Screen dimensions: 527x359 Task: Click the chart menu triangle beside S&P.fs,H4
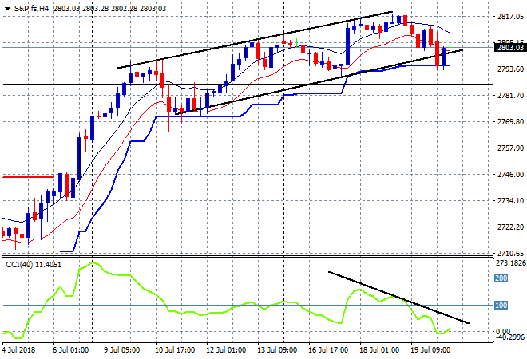click(x=7, y=9)
